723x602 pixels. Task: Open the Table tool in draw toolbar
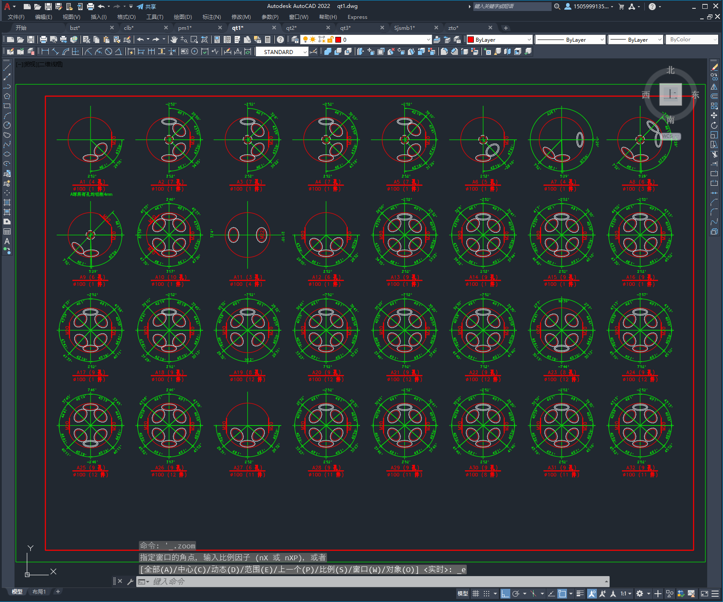point(7,231)
